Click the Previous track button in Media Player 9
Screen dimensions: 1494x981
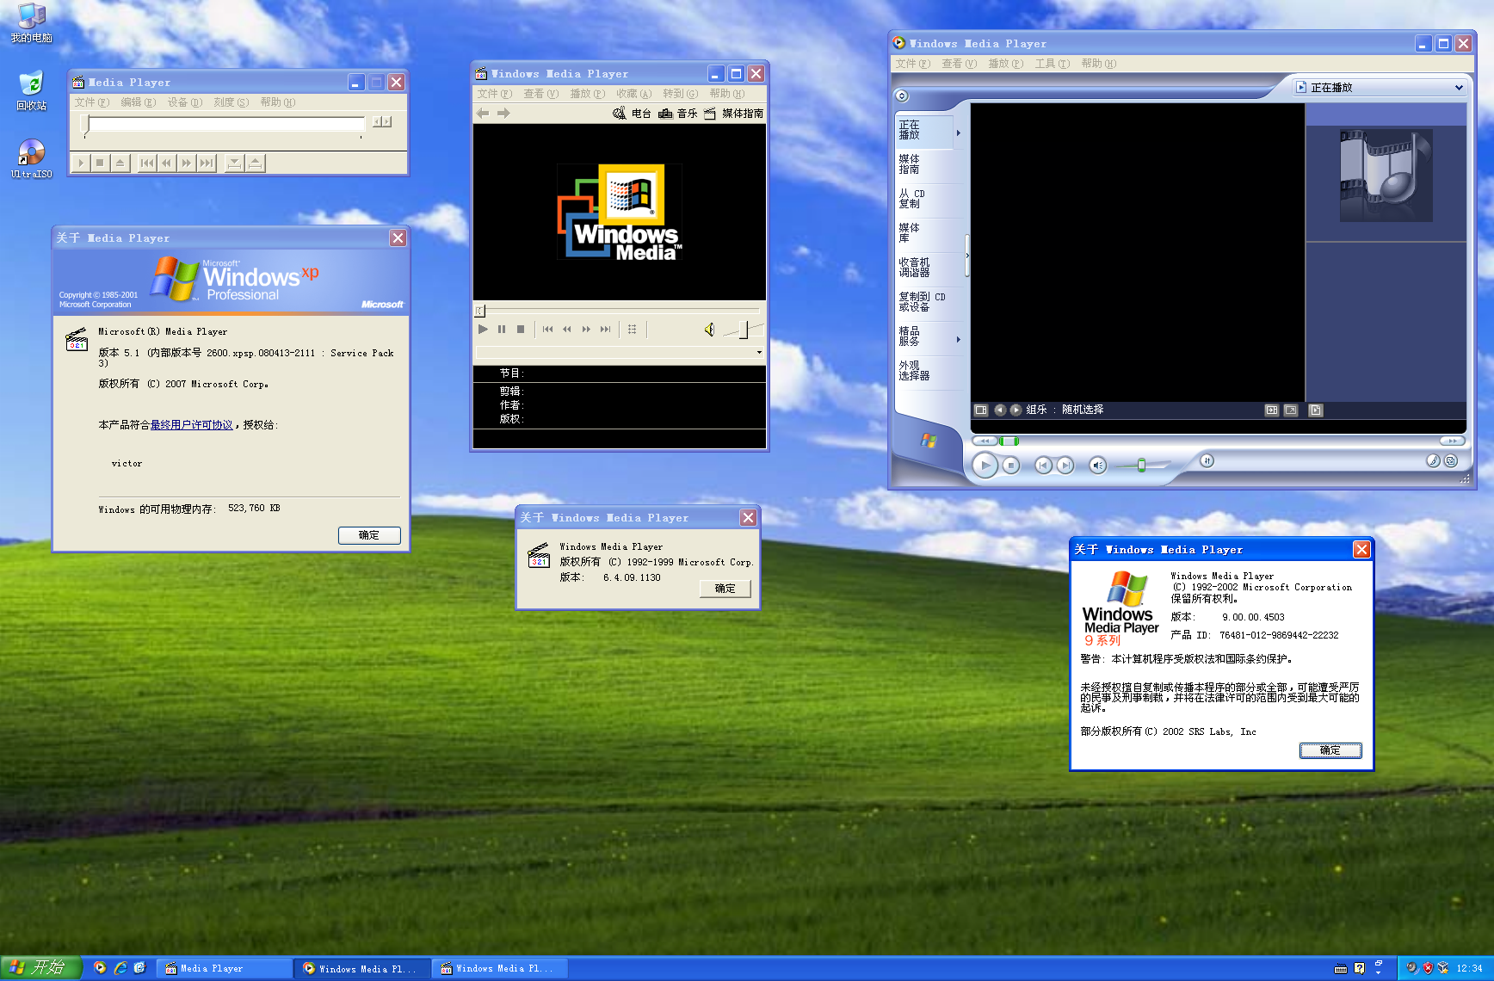[x=1043, y=466]
